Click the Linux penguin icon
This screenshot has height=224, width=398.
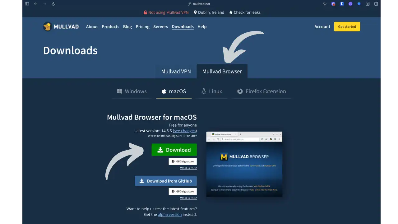(x=203, y=91)
